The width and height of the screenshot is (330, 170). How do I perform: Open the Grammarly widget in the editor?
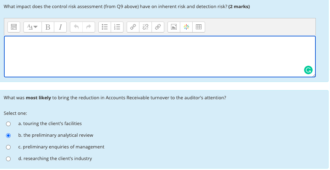click(x=308, y=70)
